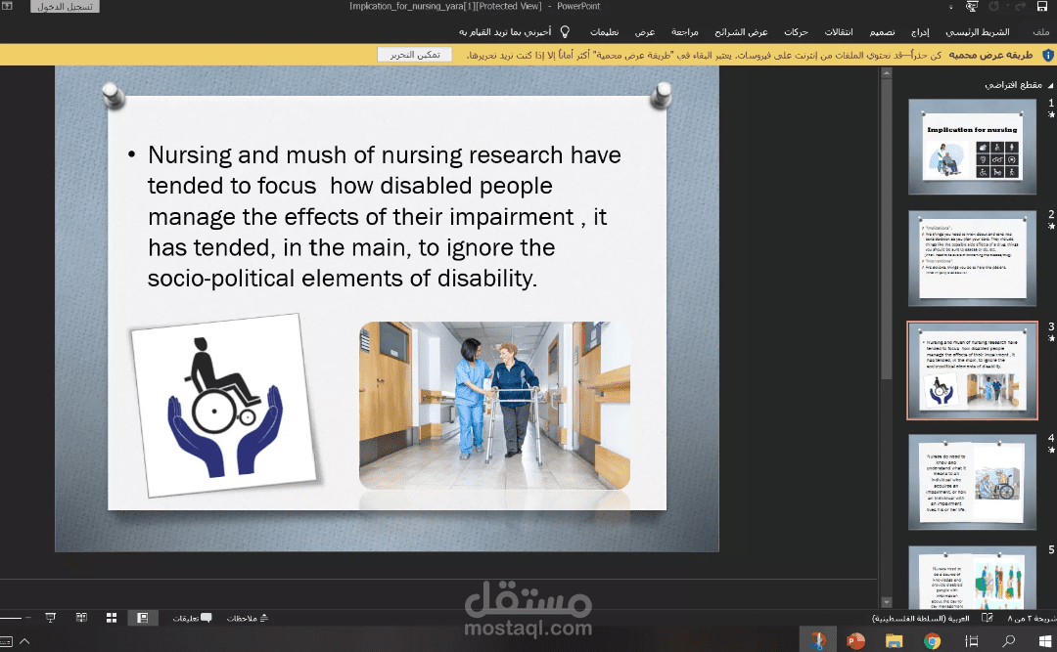Switch to Slide Sorter view icon
Image resolution: width=1057 pixels, height=652 pixels.
point(112,618)
